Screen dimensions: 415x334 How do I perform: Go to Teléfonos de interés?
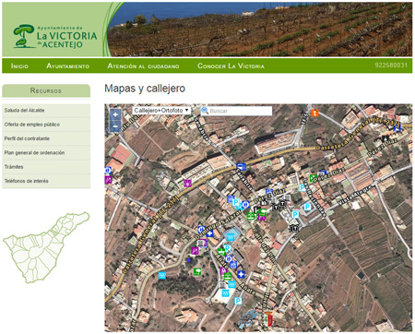[46, 181]
